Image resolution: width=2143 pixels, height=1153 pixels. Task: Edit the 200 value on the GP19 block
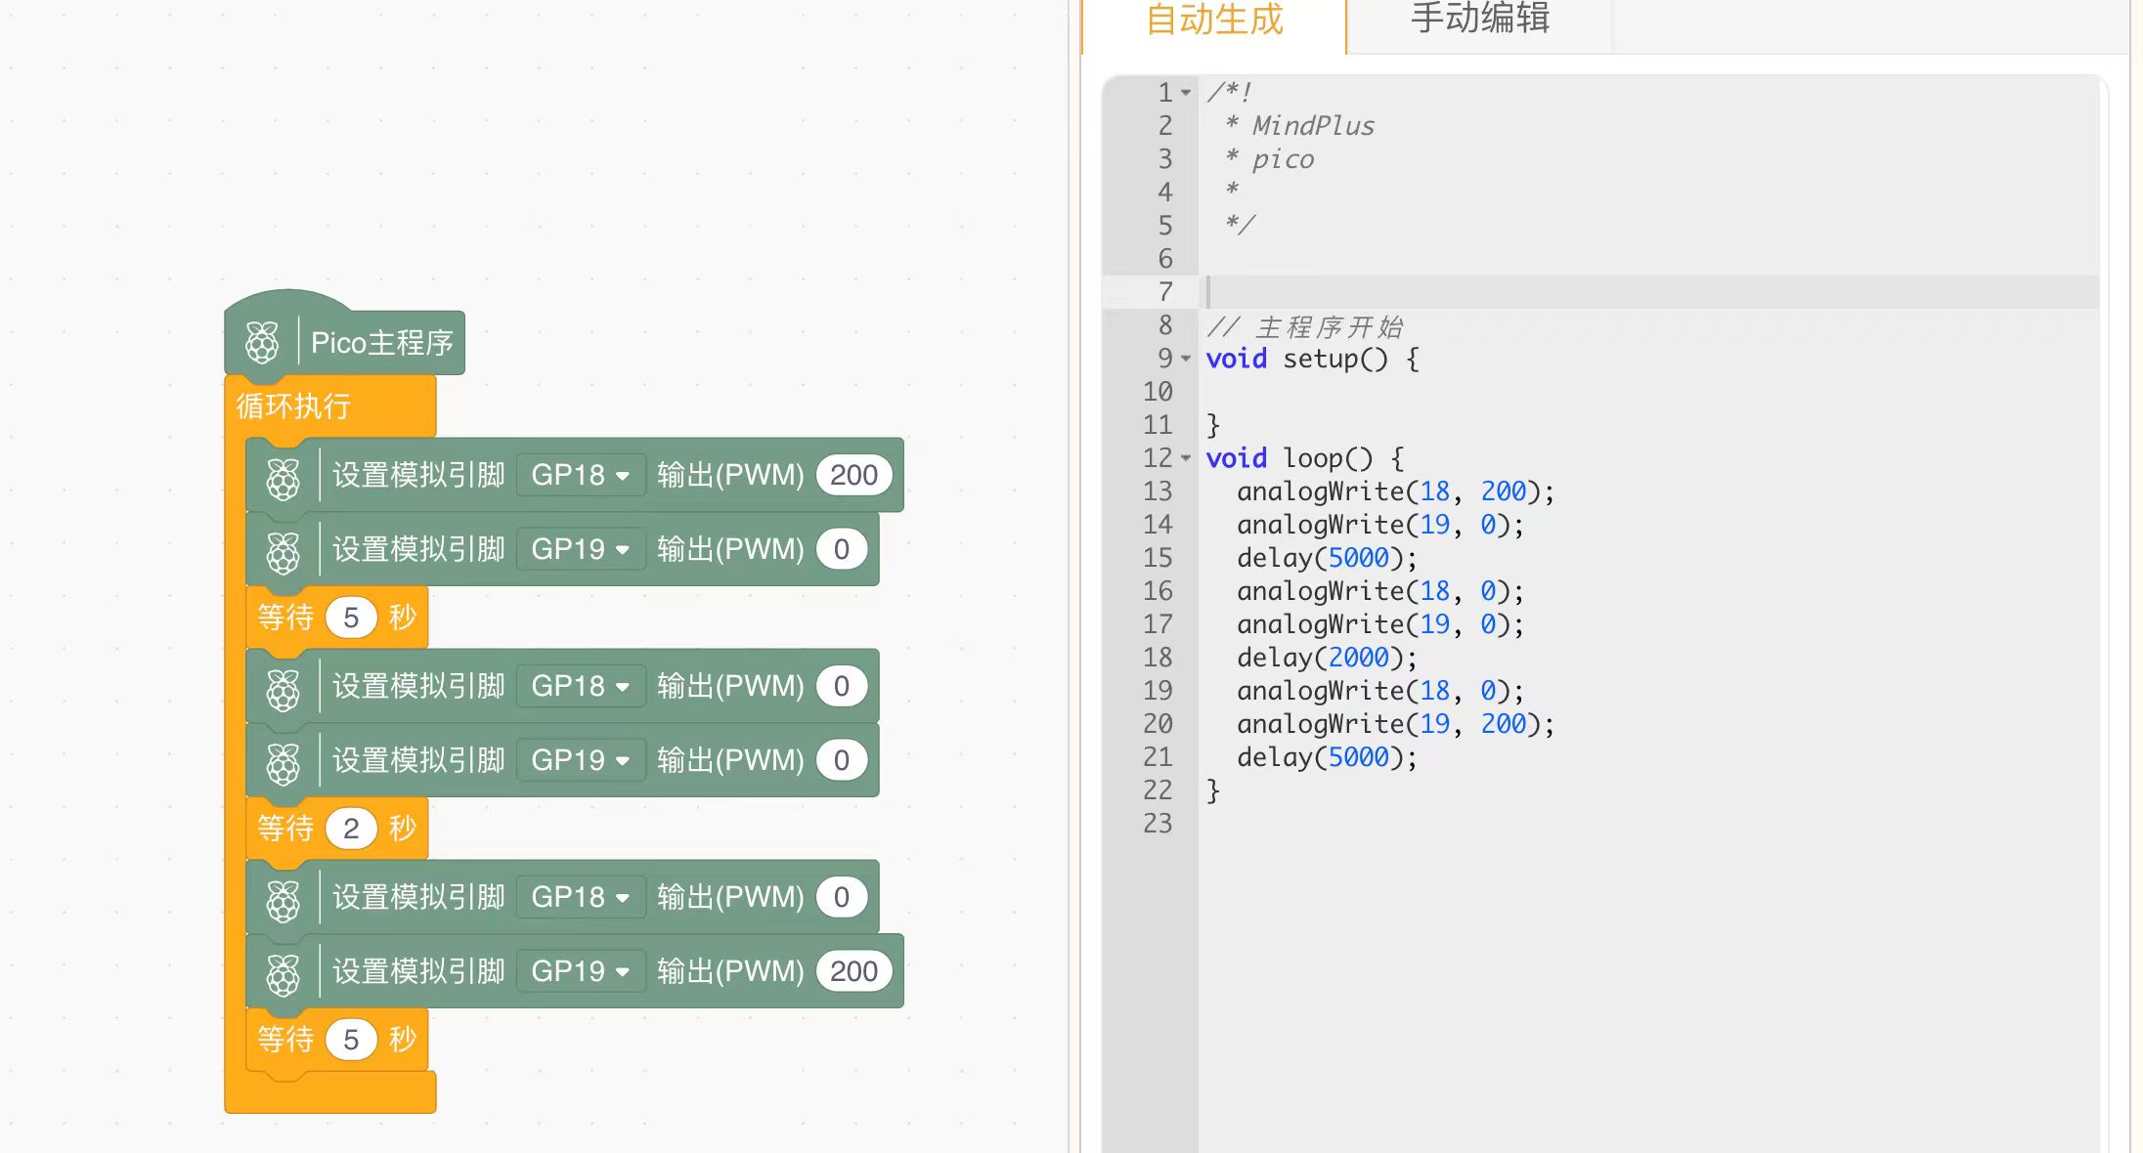(x=853, y=971)
